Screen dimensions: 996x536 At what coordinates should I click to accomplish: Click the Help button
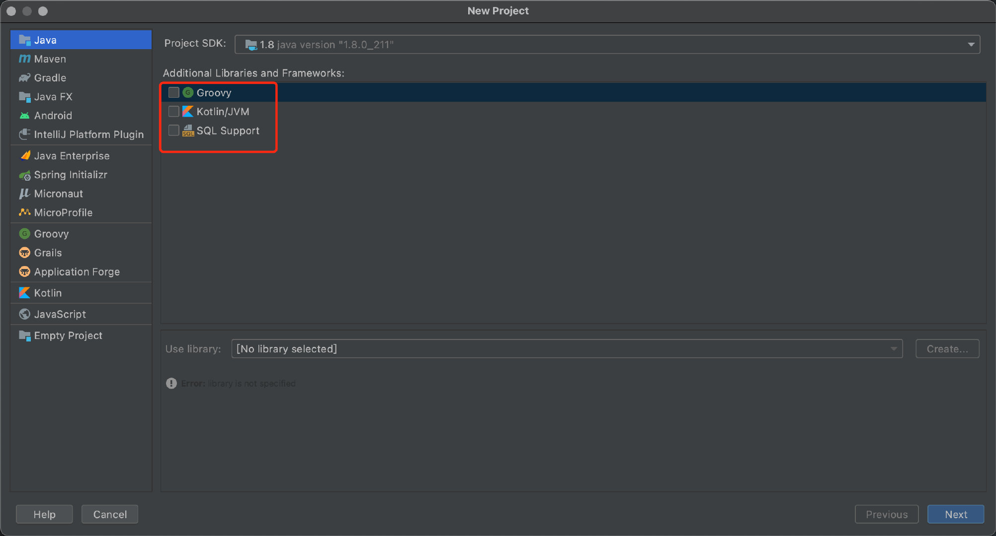tap(44, 515)
